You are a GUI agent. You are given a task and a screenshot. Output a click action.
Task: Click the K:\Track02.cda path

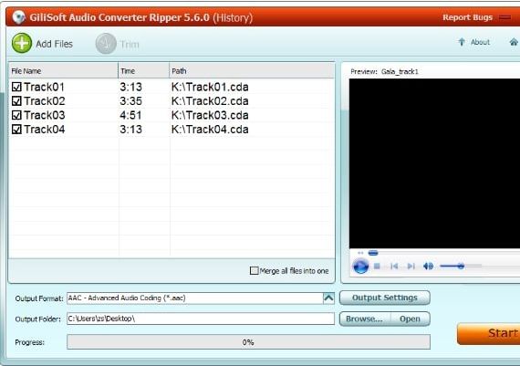point(210,101)
